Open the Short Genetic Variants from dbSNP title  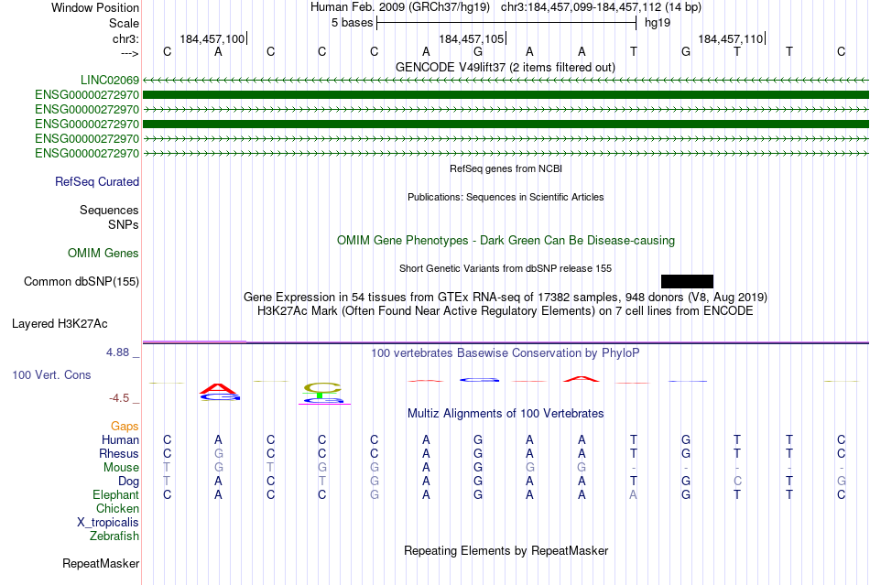[x=506, y=268]
